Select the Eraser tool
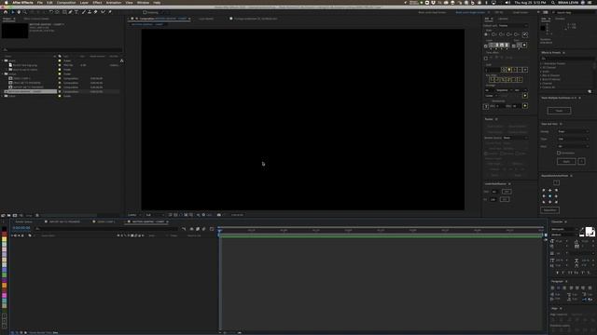Image resolution: width=597 pixels, height=335 pixels. (95, 12)
